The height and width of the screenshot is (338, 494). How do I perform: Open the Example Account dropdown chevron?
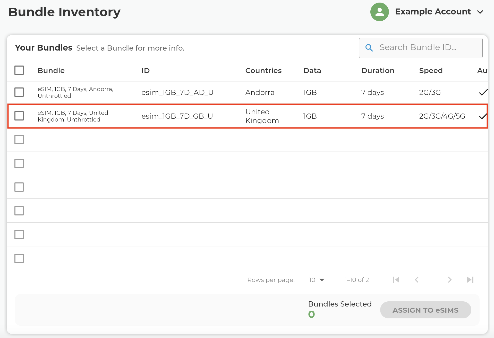click(x=480, y=12)
